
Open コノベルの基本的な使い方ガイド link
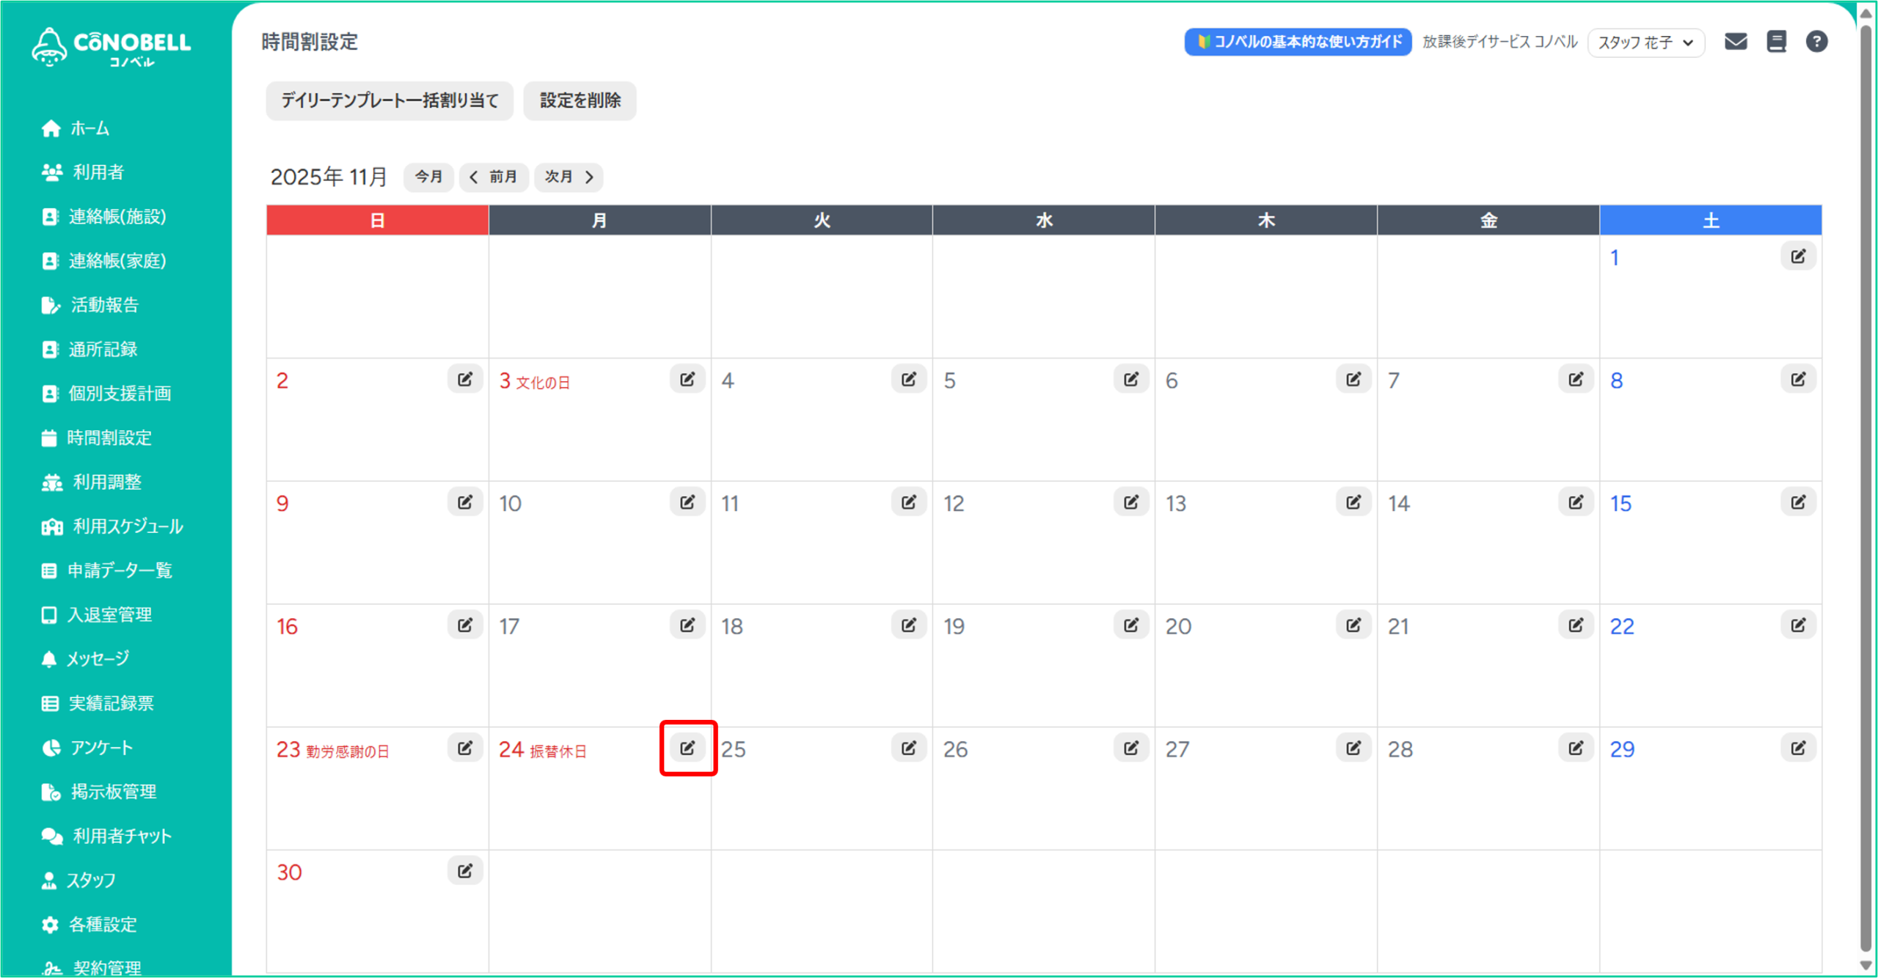(x=1297, y=42)
